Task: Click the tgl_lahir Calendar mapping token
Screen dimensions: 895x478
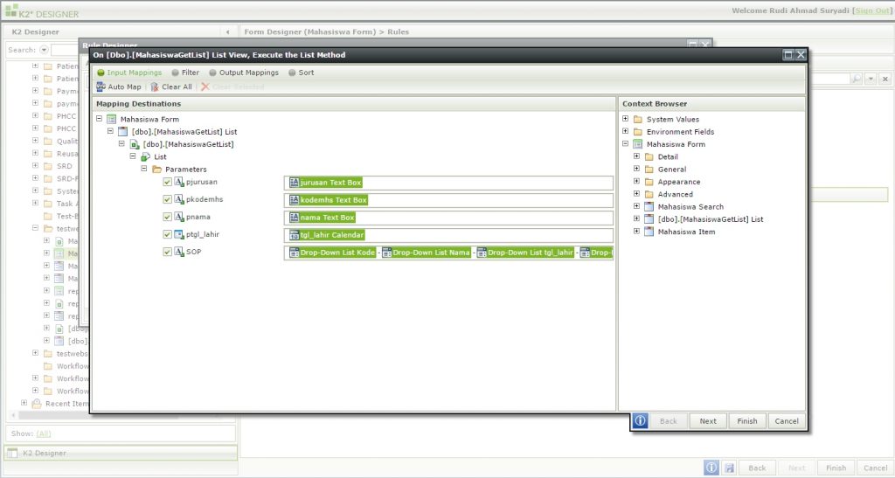Action: 327,235
